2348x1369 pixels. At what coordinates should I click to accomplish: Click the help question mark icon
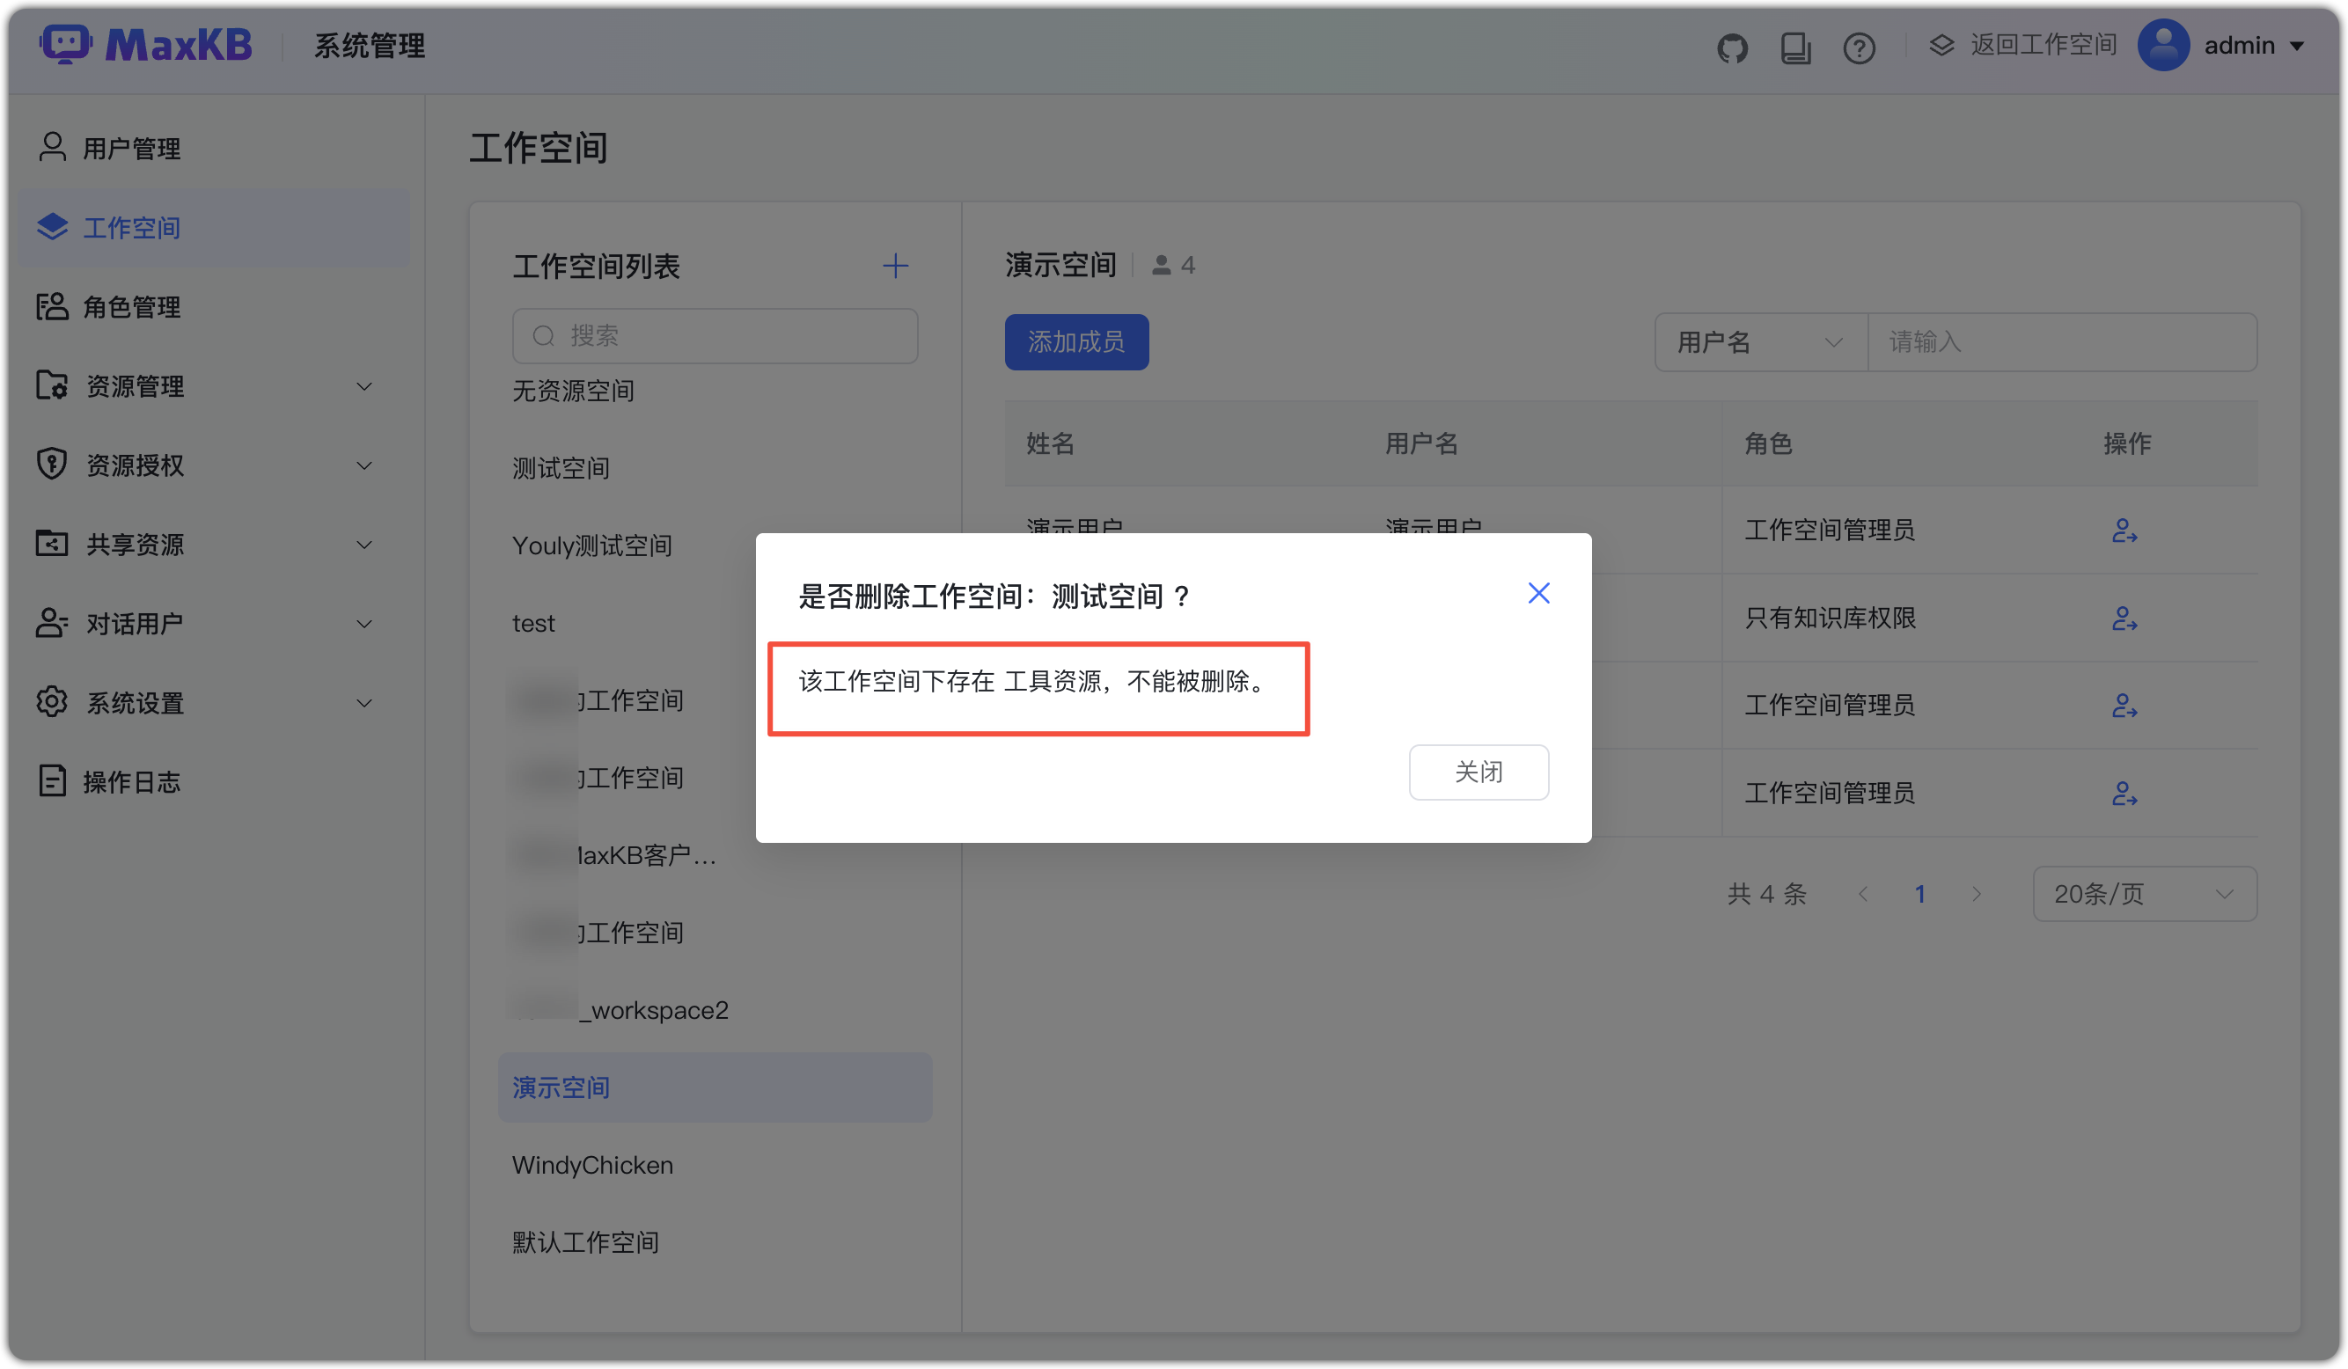pos(1859,47)
